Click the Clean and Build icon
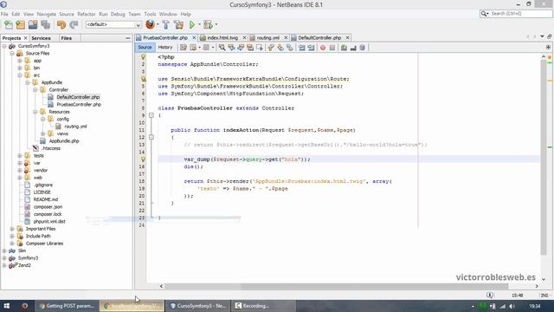 [x=179, y=24]
